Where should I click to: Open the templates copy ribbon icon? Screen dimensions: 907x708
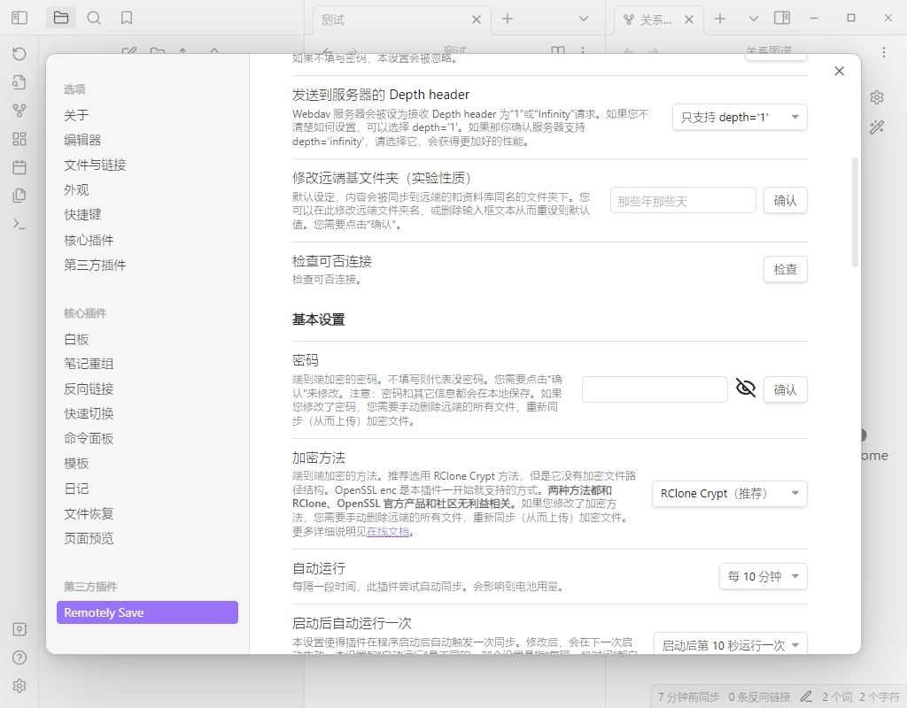click(19, 196)
